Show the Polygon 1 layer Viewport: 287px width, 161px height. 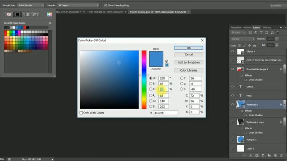(232, 140)
